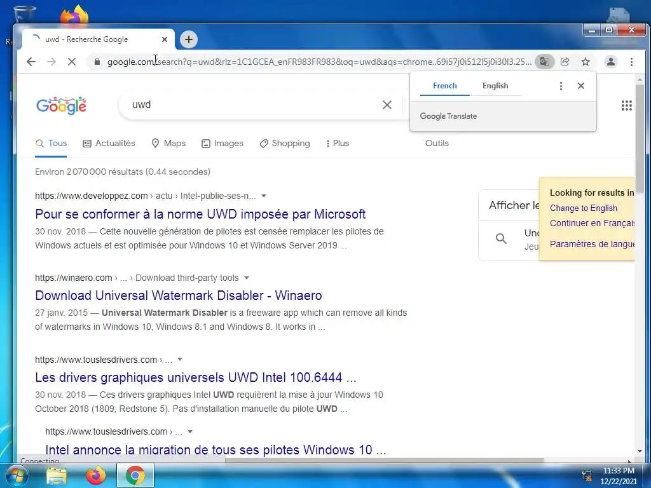Viewport: 651px width, 488px height.
Task: Go back with the browser back arrow
Action: point(31,62)
